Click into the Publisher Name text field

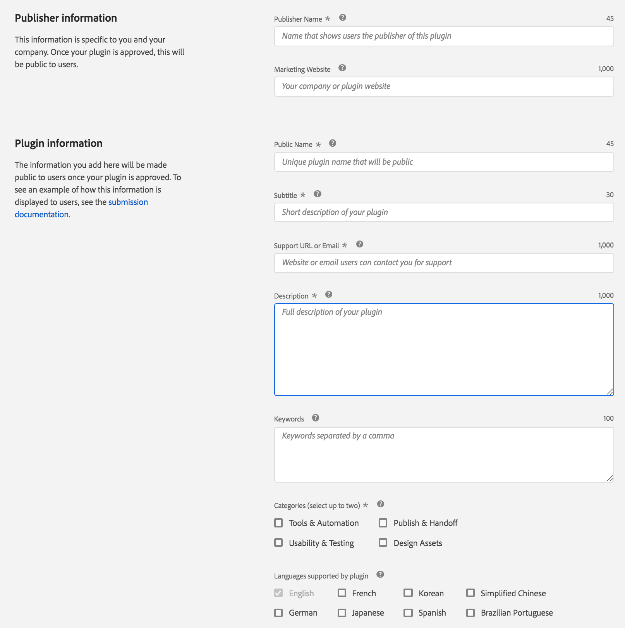pyautogui.click(x=444, y=36)
